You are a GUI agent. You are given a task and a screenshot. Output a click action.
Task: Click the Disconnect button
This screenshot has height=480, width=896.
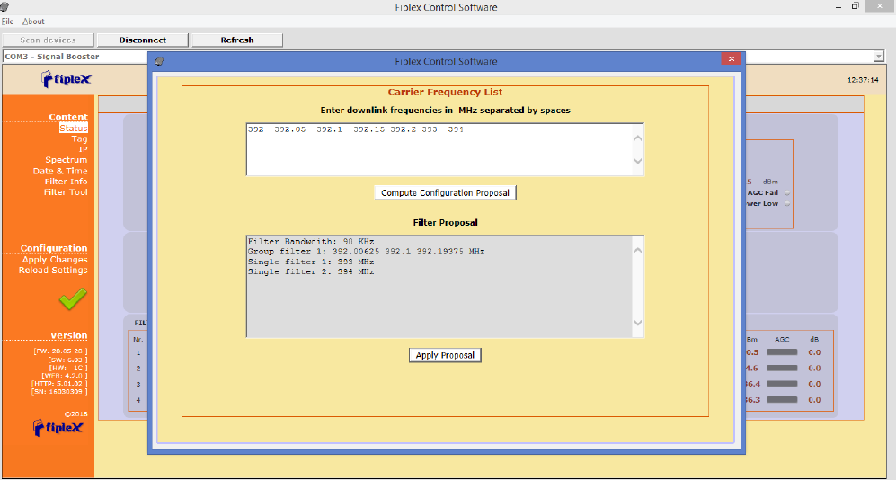pos(143,40)
